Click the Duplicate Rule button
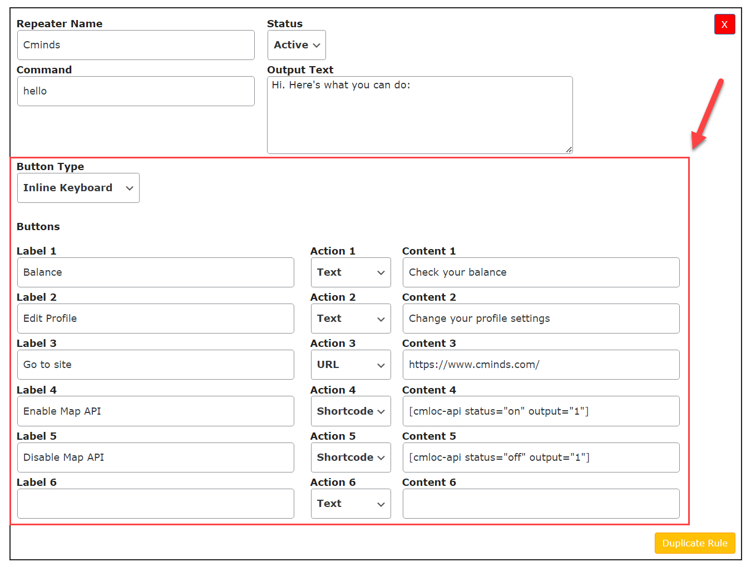 point(695,543)
